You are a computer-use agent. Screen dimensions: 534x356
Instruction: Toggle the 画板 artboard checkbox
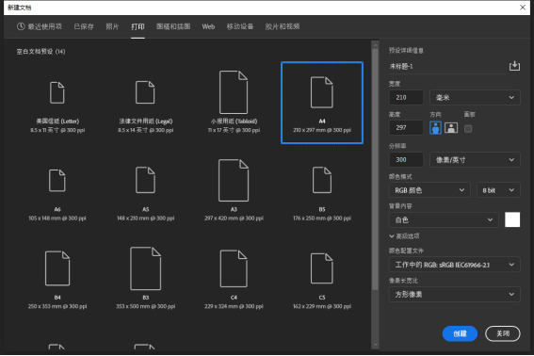(468, 128)
